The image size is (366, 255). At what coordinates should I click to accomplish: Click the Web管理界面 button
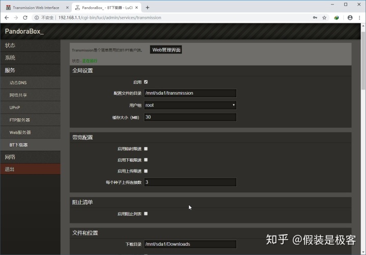click(166, 50)
